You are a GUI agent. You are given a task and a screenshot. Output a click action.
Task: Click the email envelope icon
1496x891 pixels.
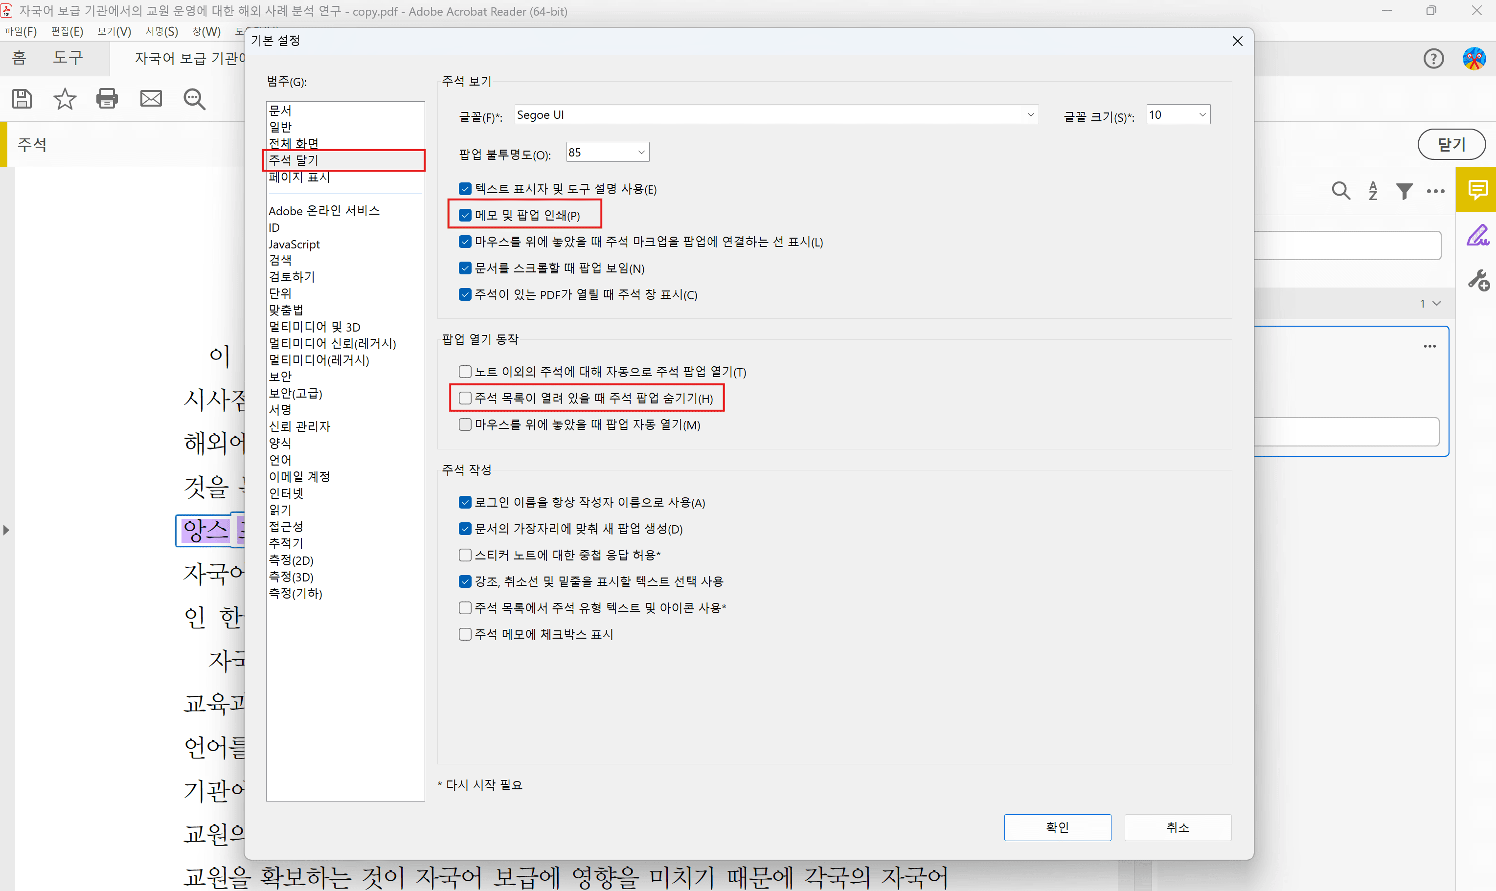click(151, 98)
